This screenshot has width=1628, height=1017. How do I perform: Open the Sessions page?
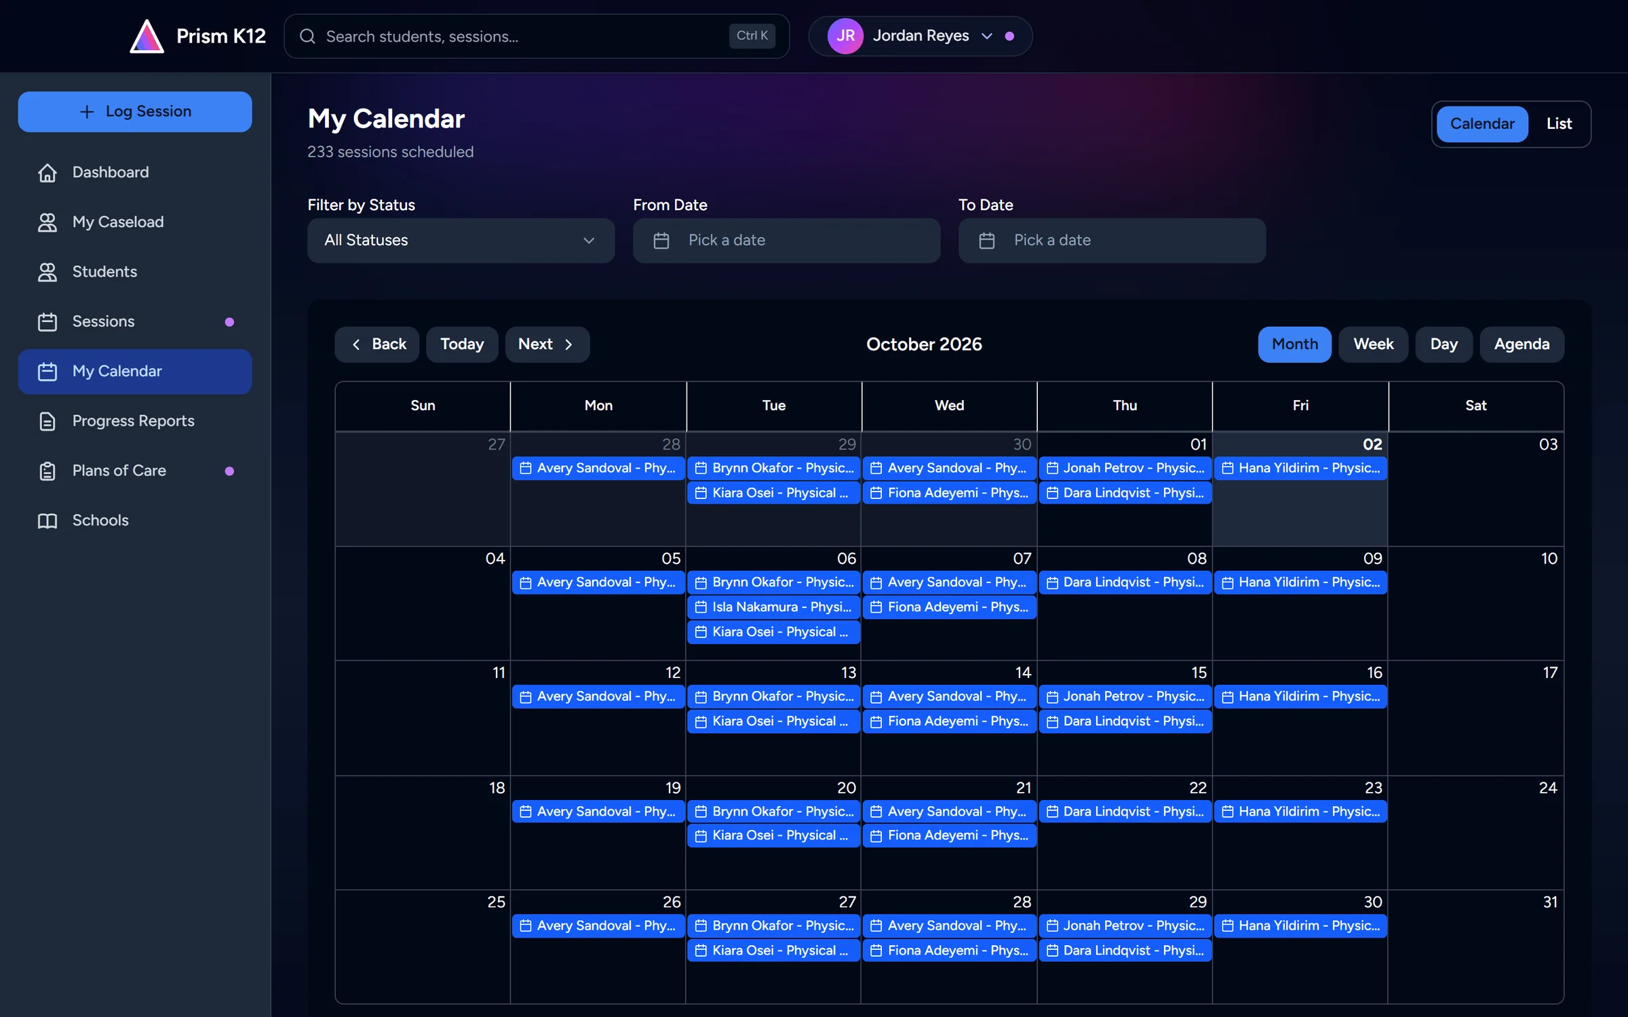coord(135,321)
